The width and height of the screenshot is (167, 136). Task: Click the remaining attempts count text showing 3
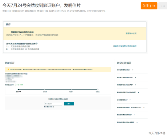[x=49, y=107]
